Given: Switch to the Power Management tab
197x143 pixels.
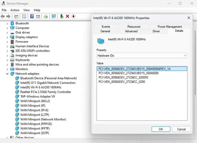Looking at the screenshot, I should (170, 27).
